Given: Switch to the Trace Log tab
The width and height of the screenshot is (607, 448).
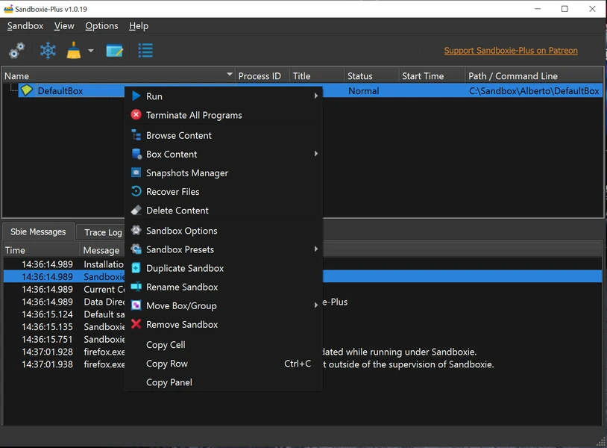Looking at the screenshot, I should click(102, 232).
